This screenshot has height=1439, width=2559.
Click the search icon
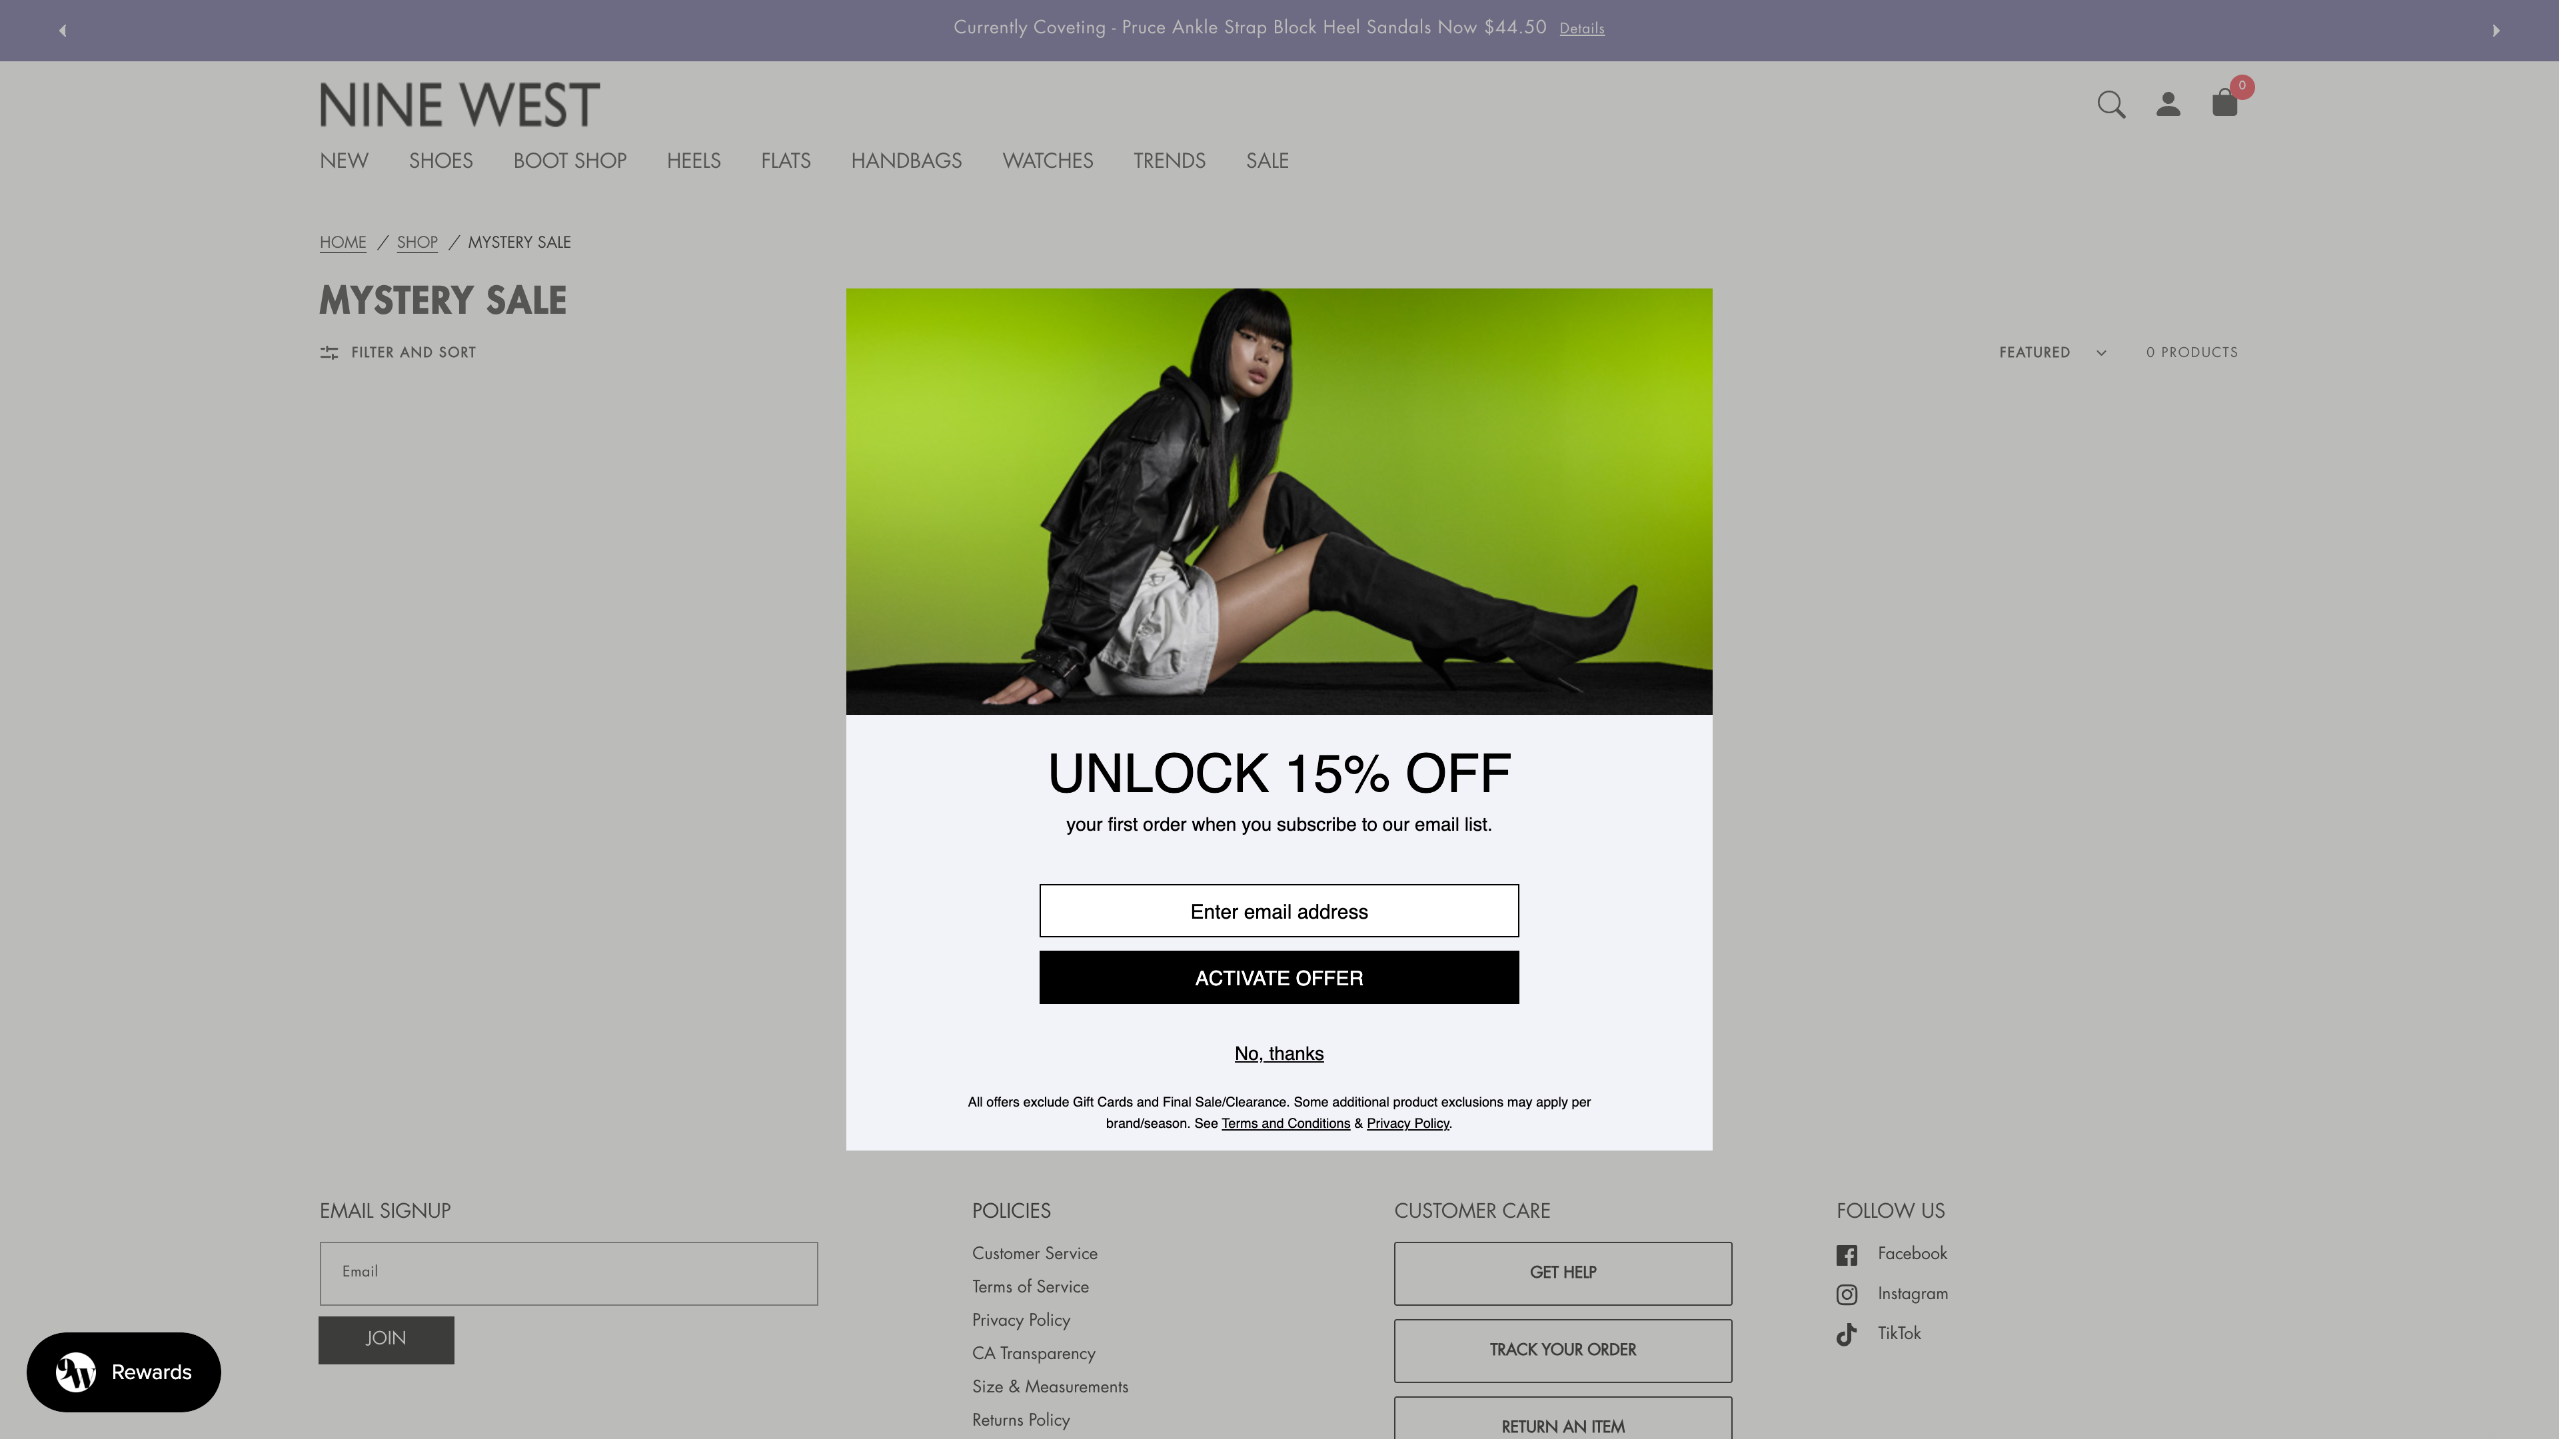[2111, 104]
